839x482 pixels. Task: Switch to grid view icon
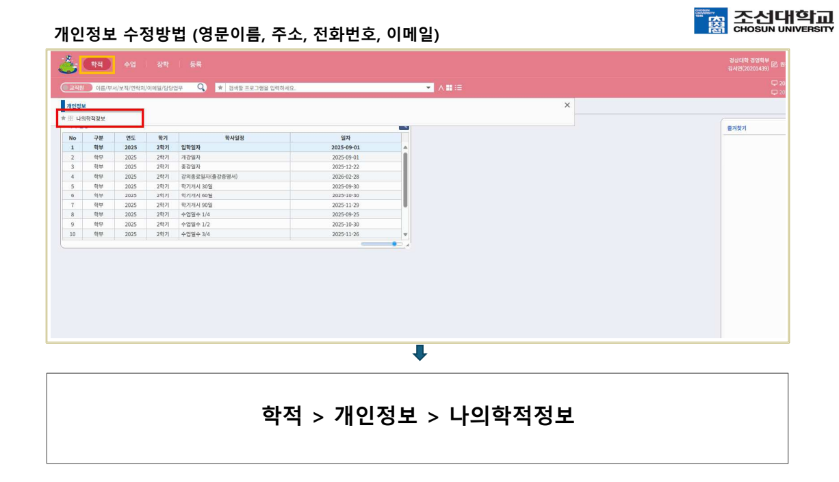point(449,88)
